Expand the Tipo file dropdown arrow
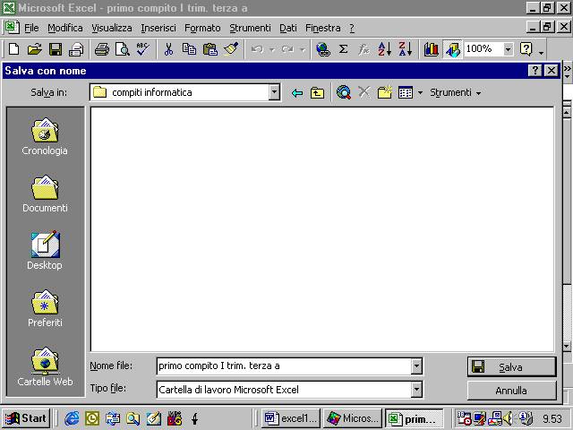 click(416, 390)
